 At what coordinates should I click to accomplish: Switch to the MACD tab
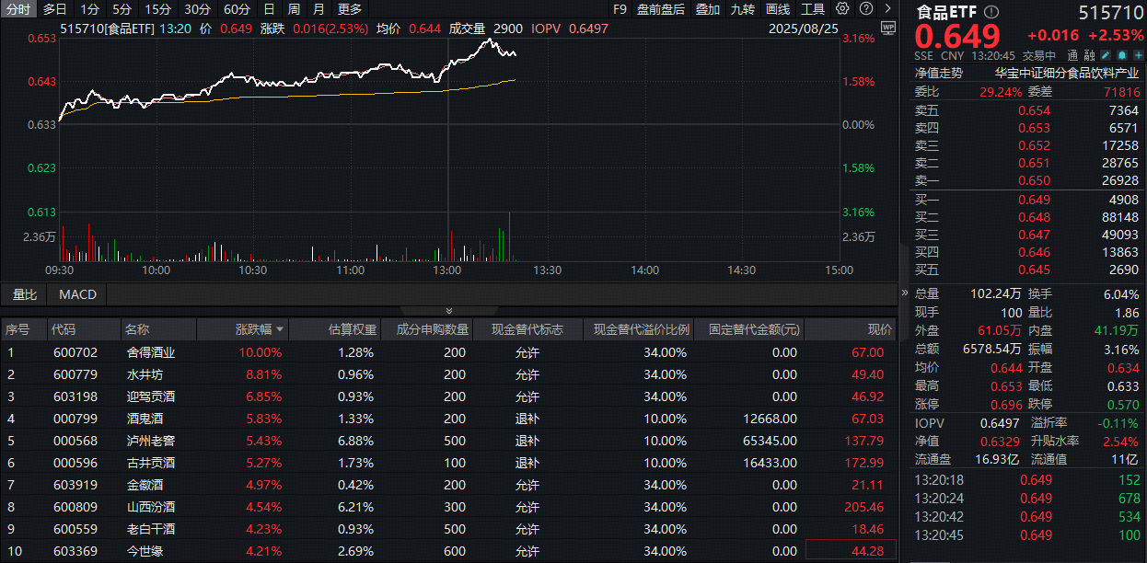(76, 294)
